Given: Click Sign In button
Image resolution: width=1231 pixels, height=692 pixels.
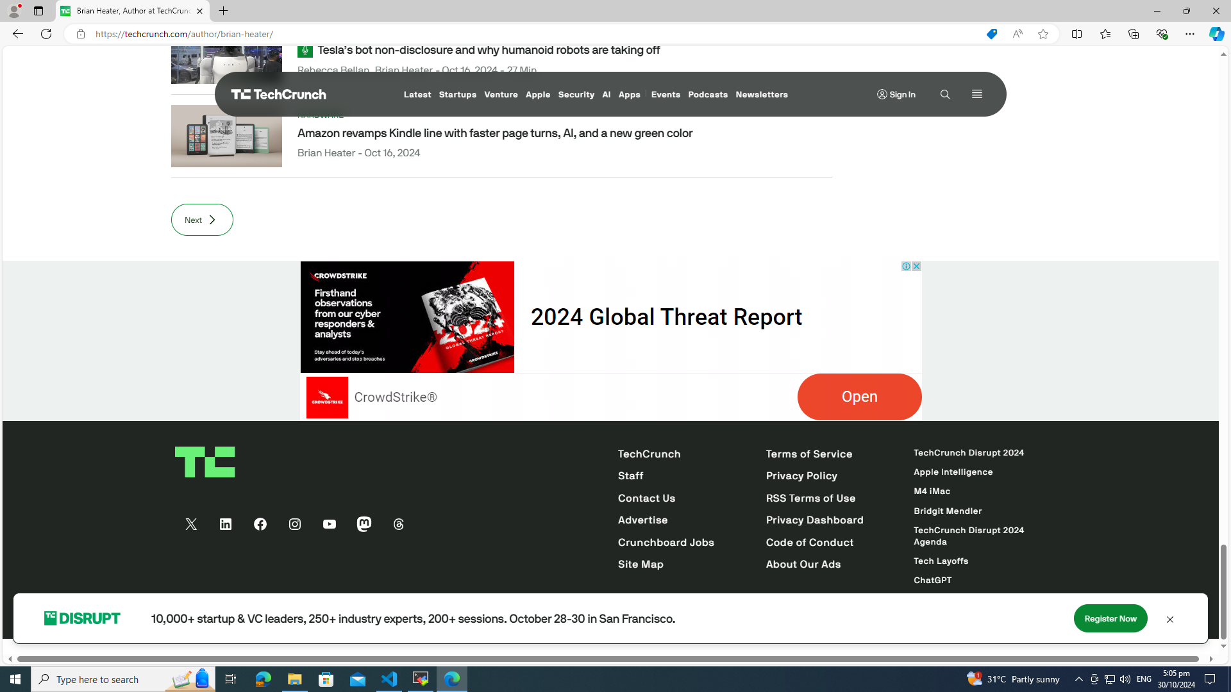Looking at the screenshot, I should [x=896, y=95].
